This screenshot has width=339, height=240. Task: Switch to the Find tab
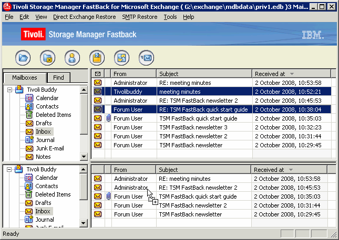tap(58, 78)
